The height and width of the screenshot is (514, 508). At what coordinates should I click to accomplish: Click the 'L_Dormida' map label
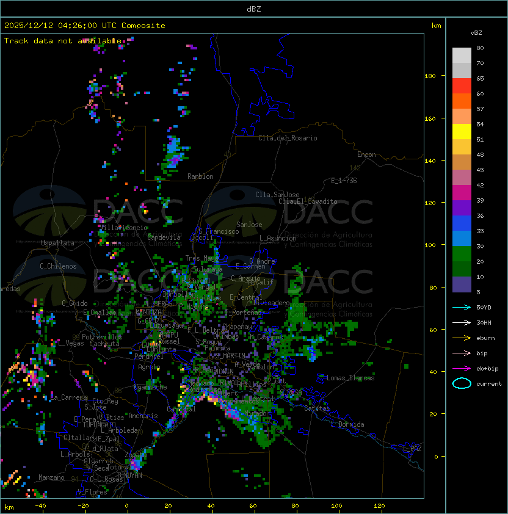pyautogui.click(x=347, y=424)
